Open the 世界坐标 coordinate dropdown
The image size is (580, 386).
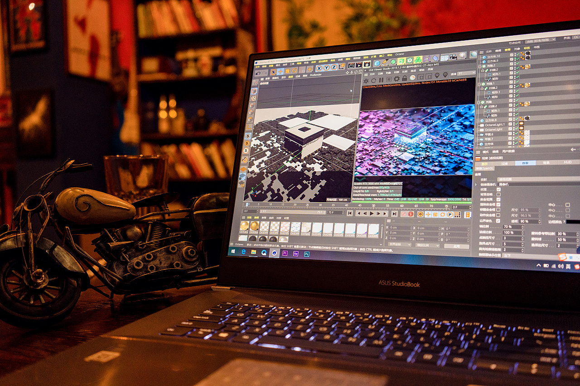click(x=400, y=244)
